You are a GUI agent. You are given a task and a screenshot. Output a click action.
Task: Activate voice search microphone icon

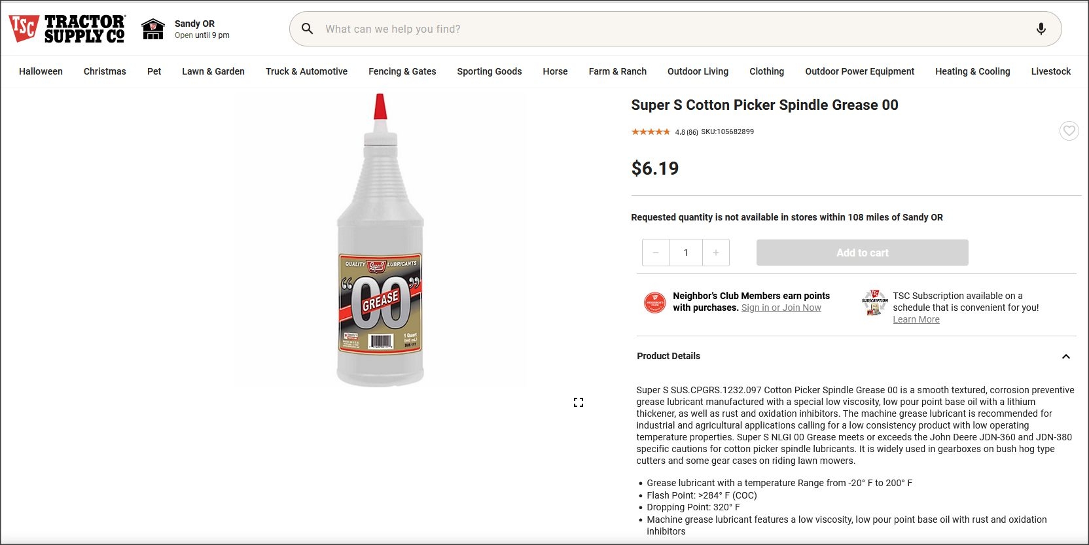click(x=1041, y=29)
